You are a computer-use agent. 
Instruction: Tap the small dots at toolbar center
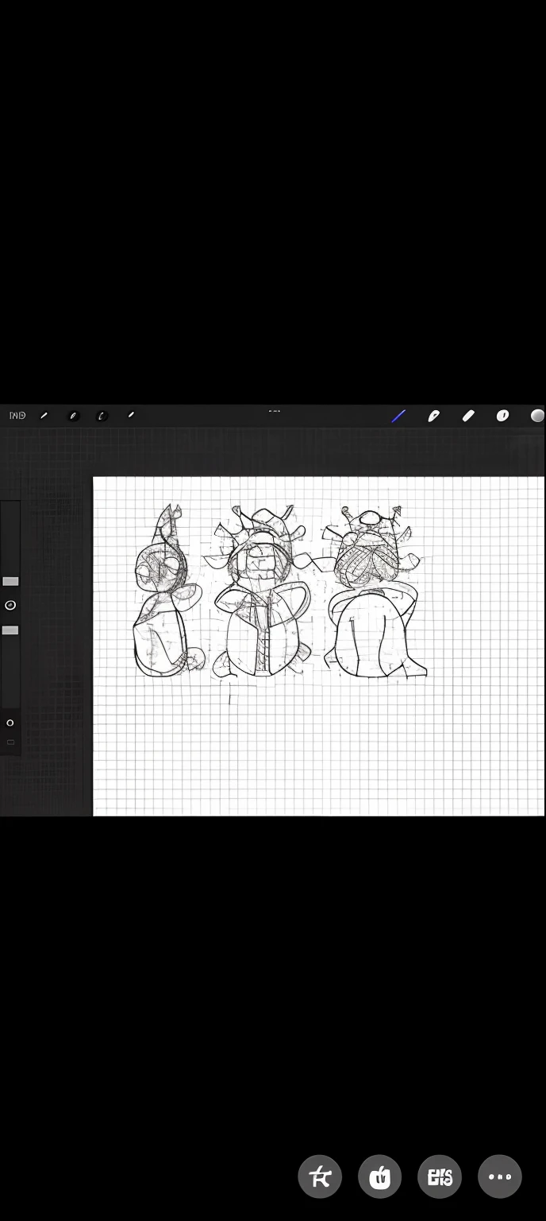click(274, 411)
